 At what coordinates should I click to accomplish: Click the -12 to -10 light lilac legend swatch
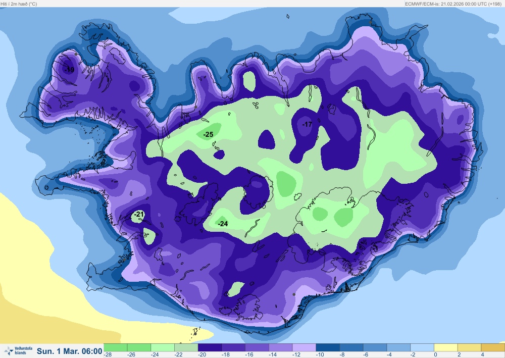[x=305, y=347]
